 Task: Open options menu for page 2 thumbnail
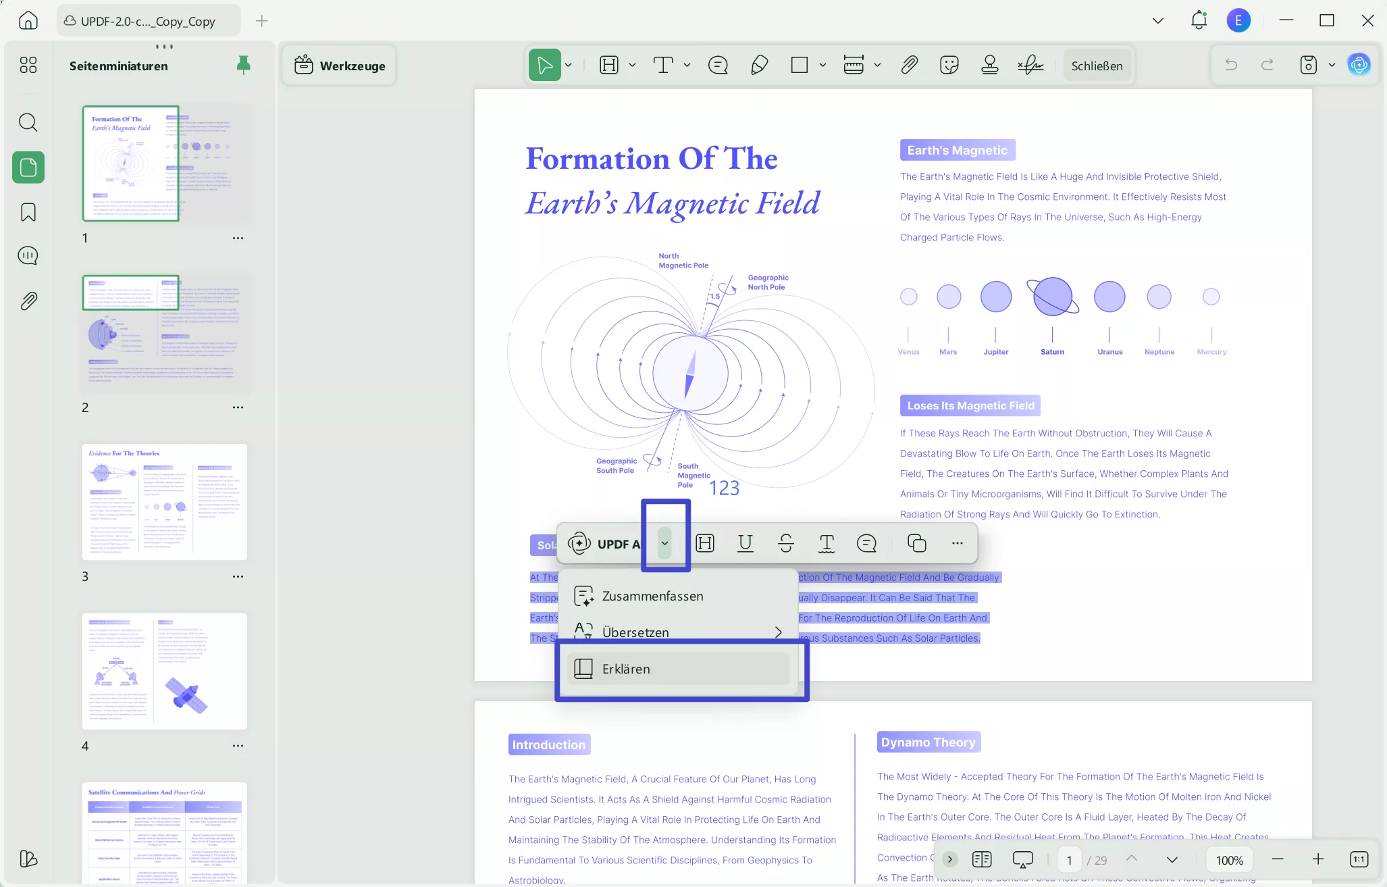pos(238,407)
